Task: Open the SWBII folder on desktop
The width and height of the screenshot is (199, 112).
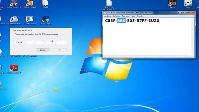Action: 46,4
